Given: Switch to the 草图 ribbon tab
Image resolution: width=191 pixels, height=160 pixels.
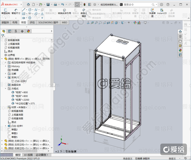Looking at the screenshot, I should [x=24, y=23].
